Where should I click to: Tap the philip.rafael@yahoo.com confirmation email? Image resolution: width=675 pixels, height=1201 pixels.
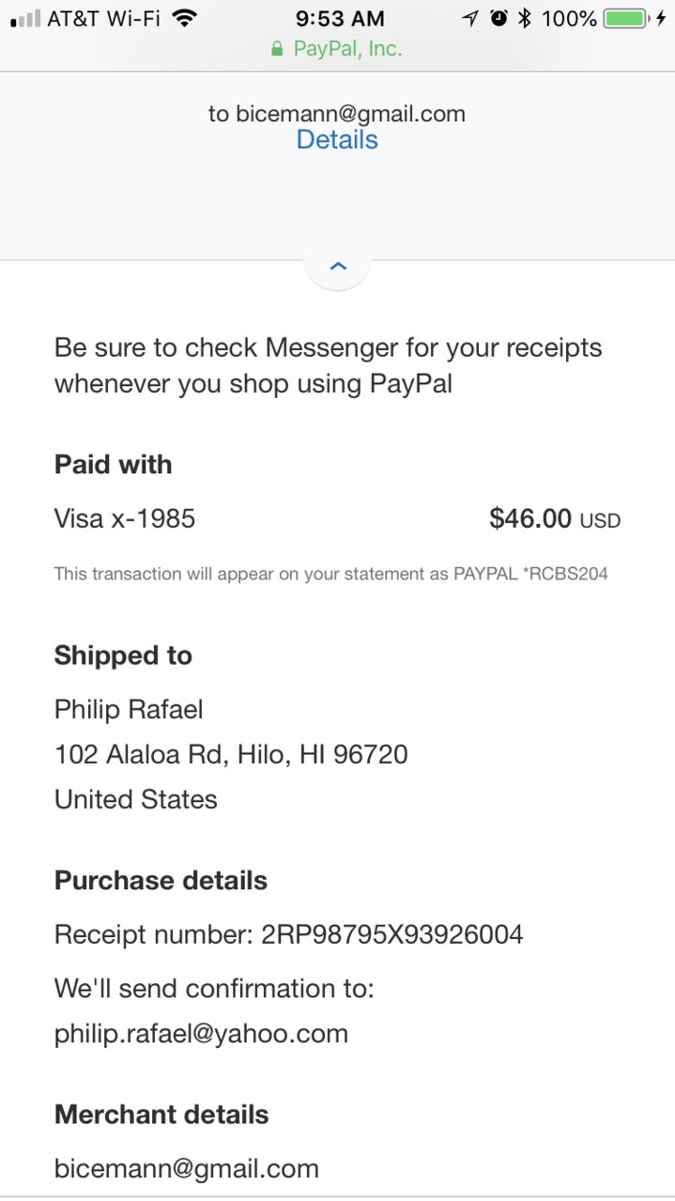[x=201, y=1034]
